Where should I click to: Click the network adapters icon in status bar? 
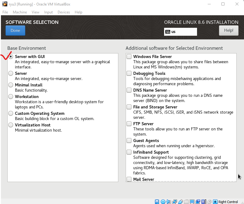174,202
